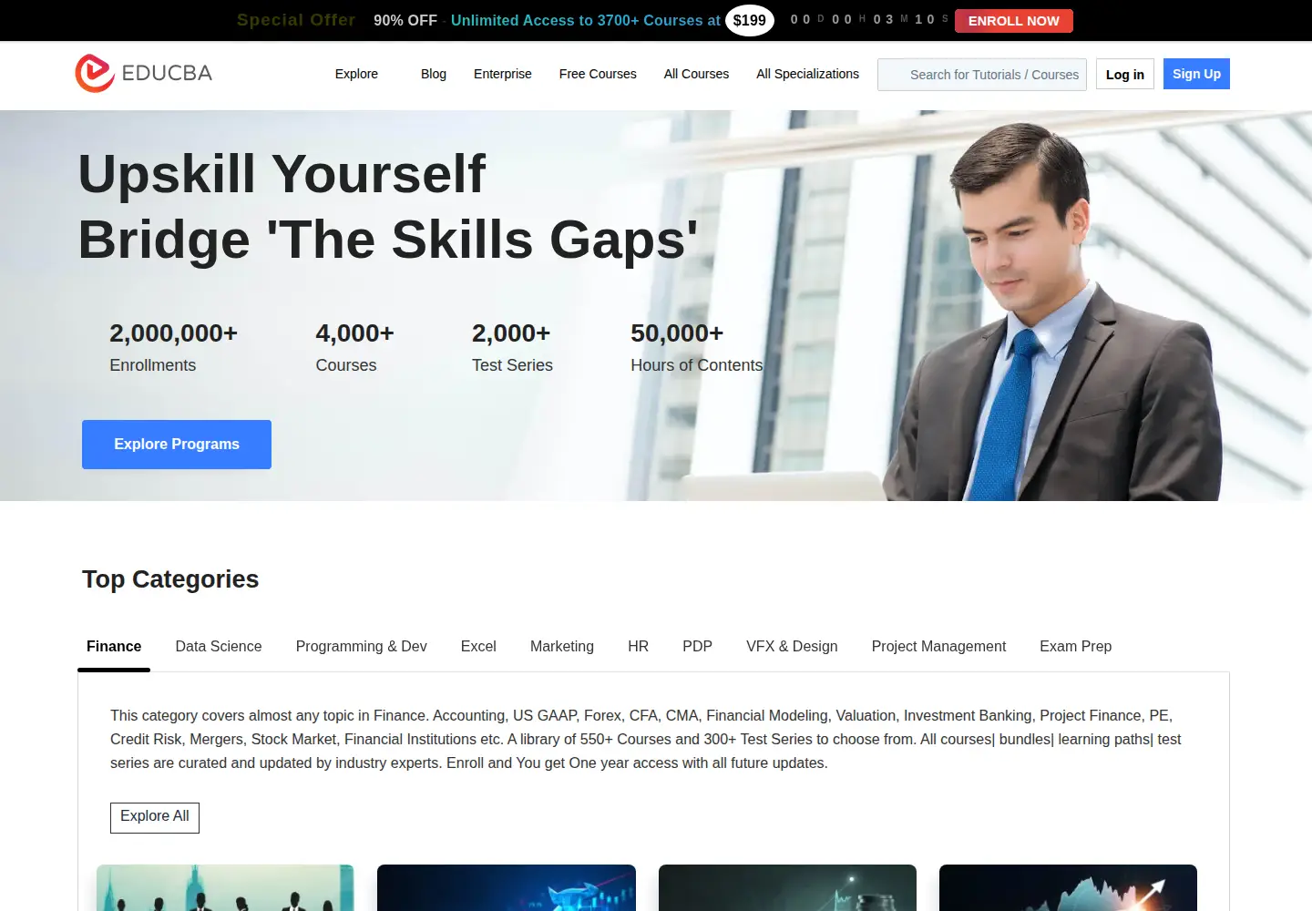The image size is (1312, 911).
Task: Click the 50,000+ Hours of Contents stat
Action: coord(696,348)
